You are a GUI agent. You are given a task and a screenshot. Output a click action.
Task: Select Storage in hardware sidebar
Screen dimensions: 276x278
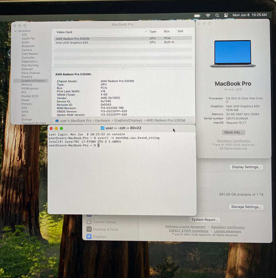(x=26, y=119)
